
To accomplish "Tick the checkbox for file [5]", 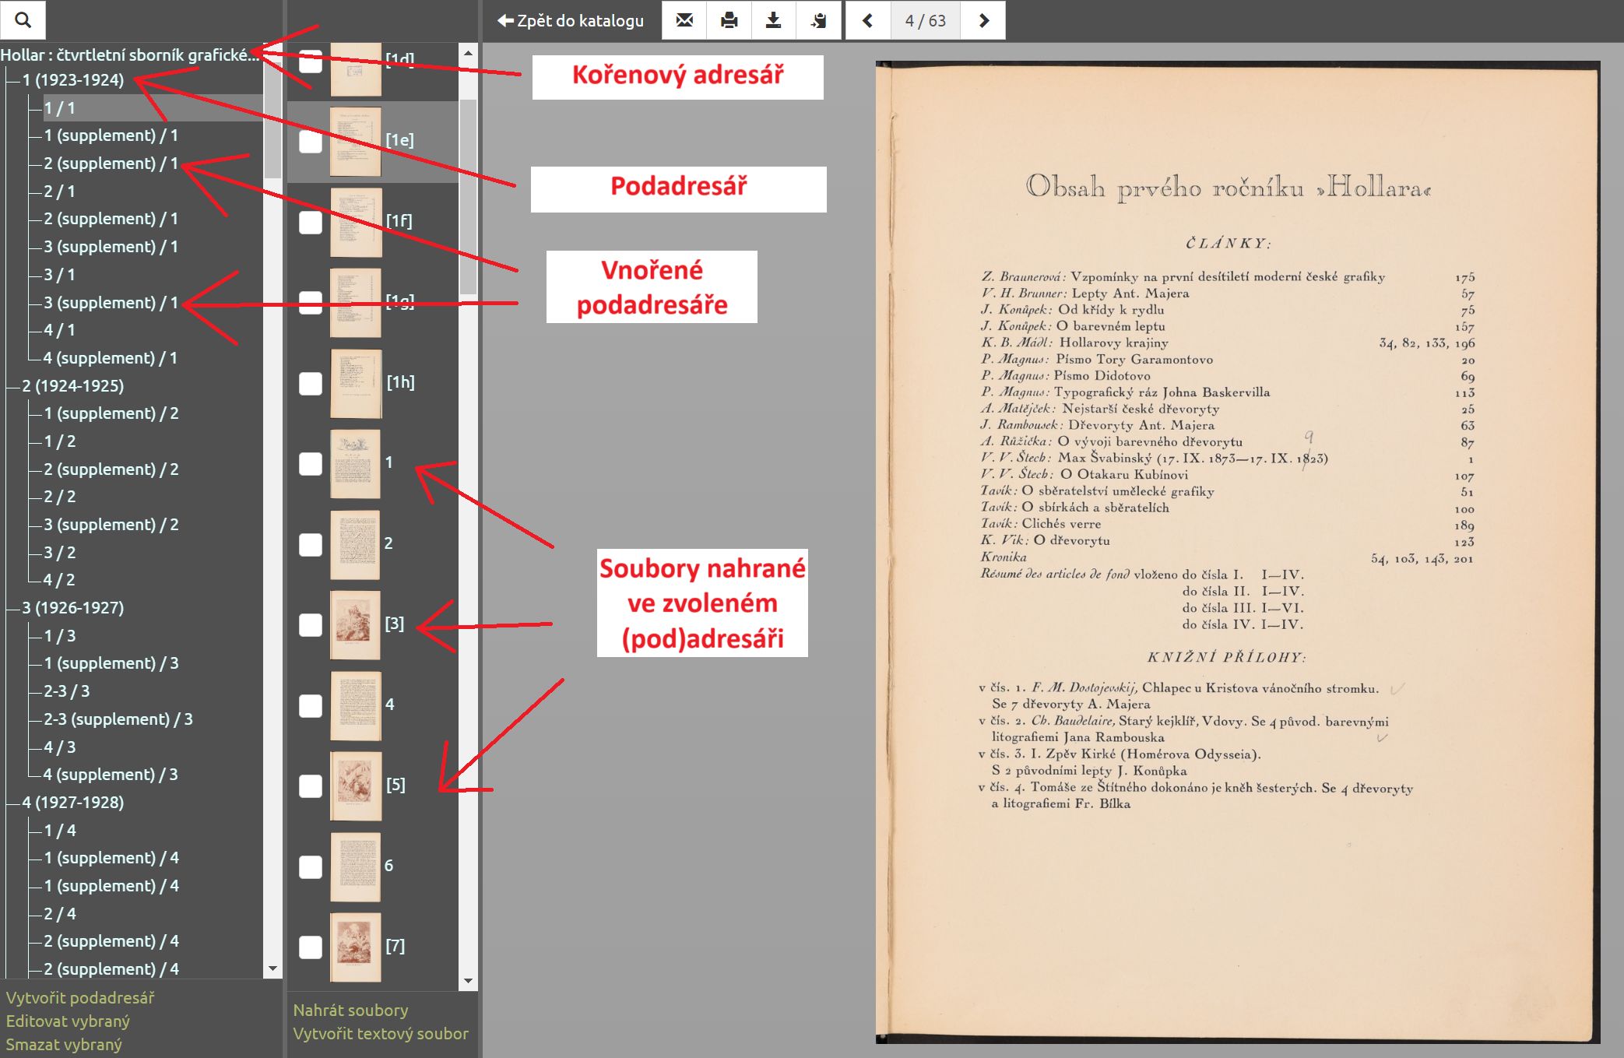I will [x=311, y=786].
